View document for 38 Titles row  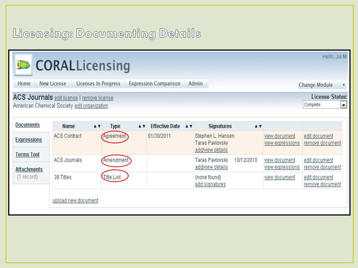pyautogui.click(x=279, y=177)
